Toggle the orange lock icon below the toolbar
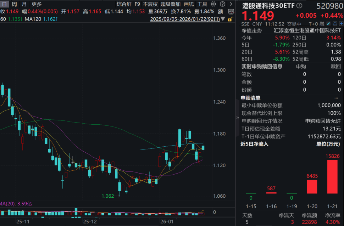Viewport: 344px width, 226px height. 230,19
